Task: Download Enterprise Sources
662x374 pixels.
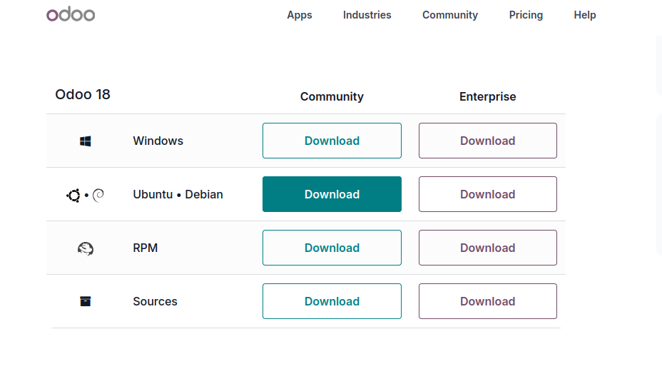Action: [x=487, y=301]
